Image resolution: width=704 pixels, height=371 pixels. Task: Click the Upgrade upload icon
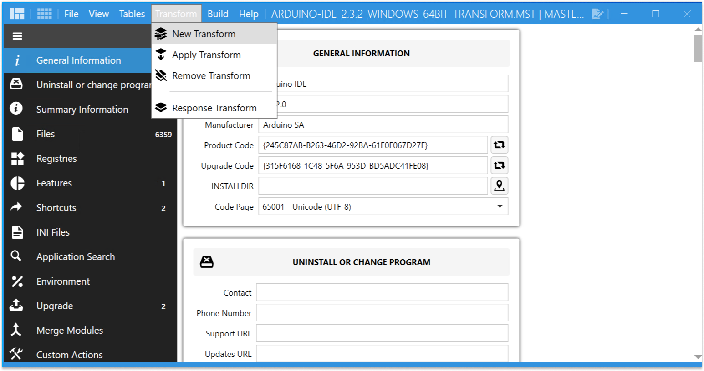coord(16,305)
